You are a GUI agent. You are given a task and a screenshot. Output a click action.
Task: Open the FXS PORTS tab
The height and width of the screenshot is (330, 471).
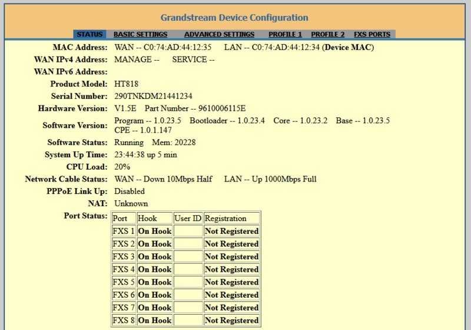(x=372, y=34)
